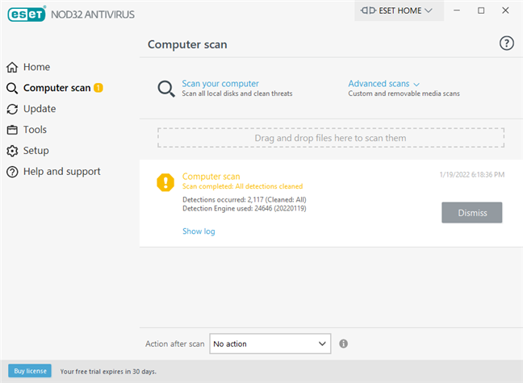Click the large magnifier scan icon
The height and width of the screenshot is (383, 523).
click(x=165, y=89)
